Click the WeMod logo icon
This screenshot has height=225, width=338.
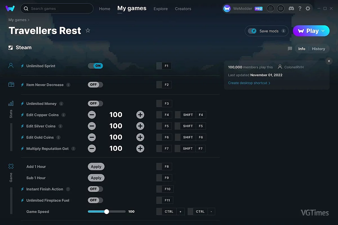pyautogui.click(x=10, y=8)
